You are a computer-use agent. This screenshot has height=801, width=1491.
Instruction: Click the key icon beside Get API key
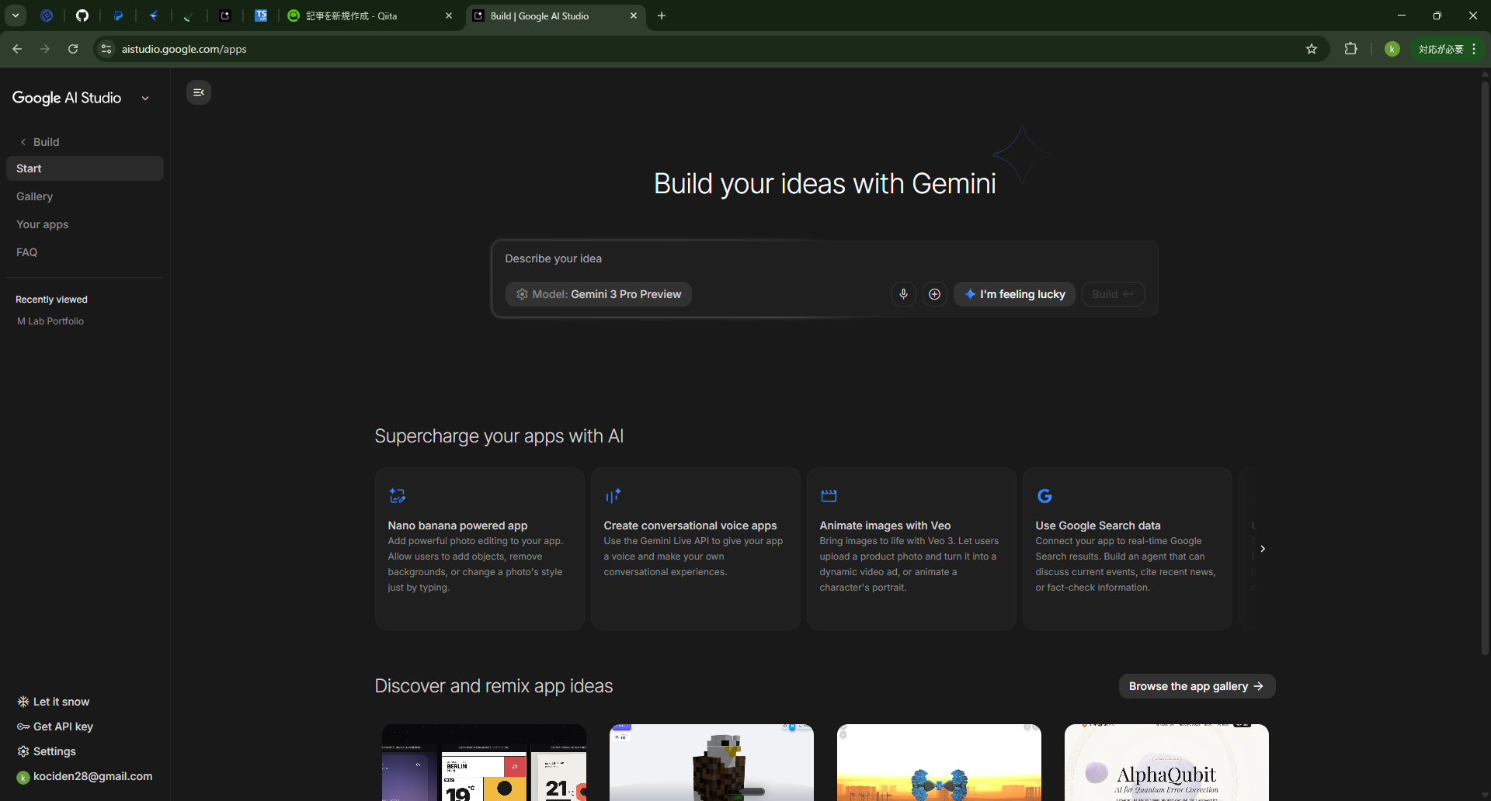23,726
